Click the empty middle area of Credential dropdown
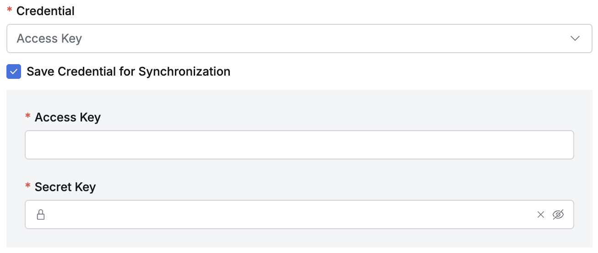The image size is (598, 253). [321, 38]
